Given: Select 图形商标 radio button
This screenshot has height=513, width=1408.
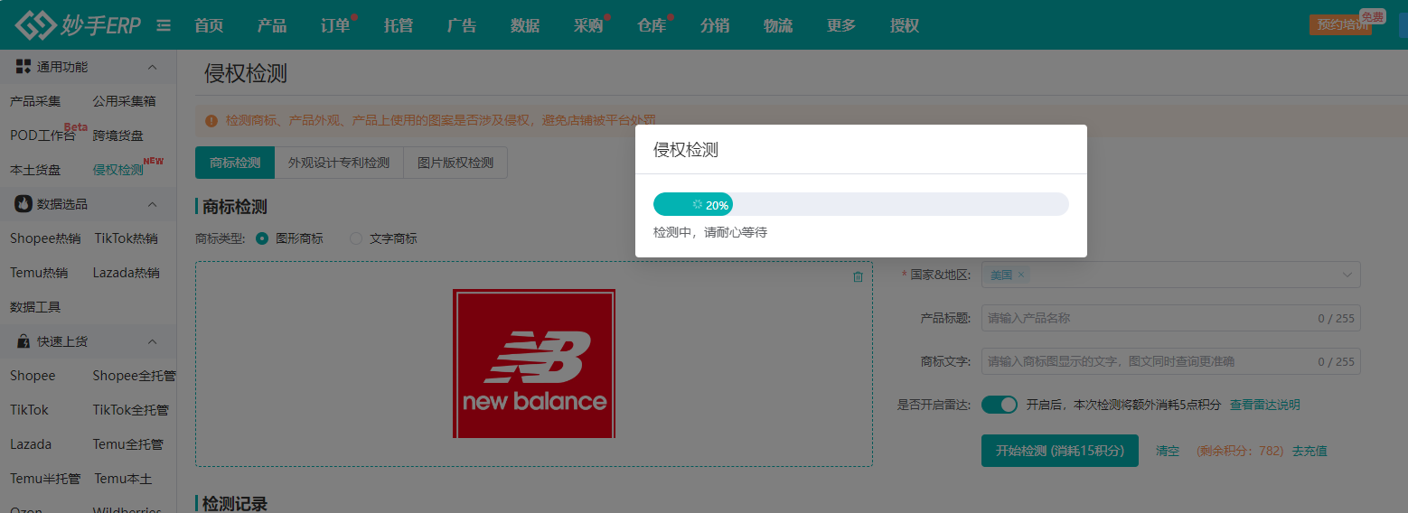Looking at the screenshot, I should [262, 238].
